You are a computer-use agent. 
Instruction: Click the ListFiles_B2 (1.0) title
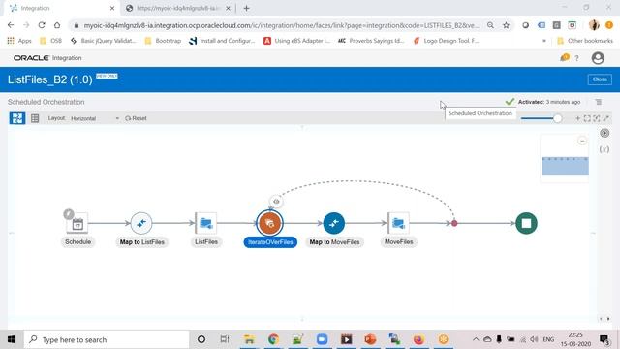pos(50,79)
